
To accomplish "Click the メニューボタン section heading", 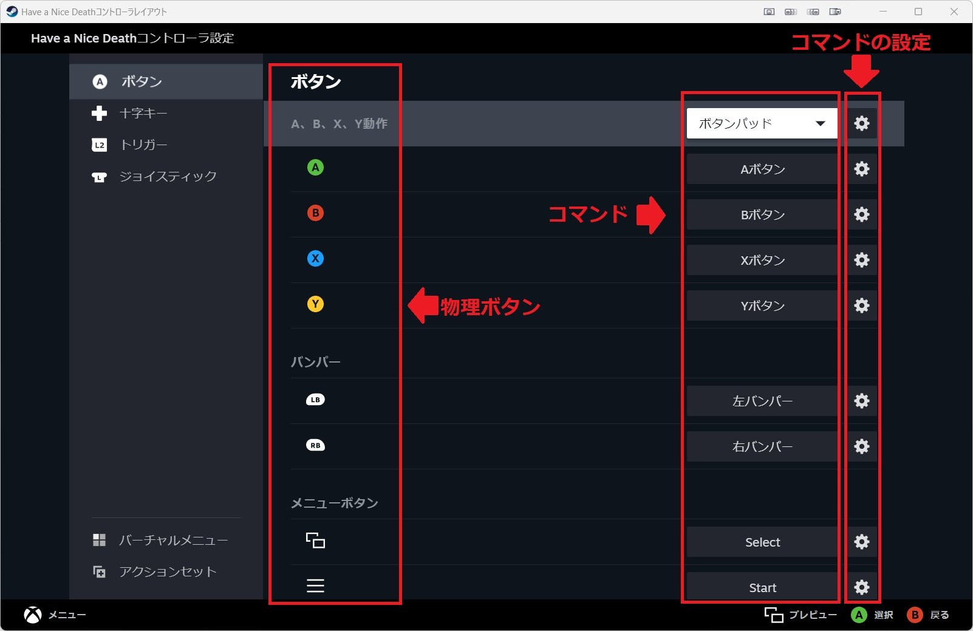I will 334,503.
